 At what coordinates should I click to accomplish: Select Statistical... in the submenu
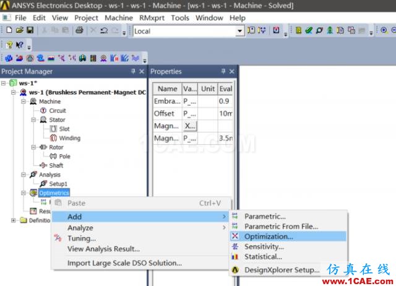pyautogui.click(x=288, y=257)
